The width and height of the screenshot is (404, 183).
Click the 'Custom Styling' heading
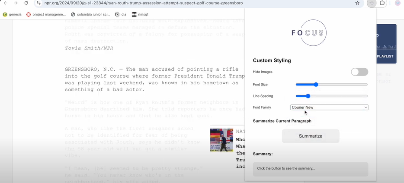[272, 60]
